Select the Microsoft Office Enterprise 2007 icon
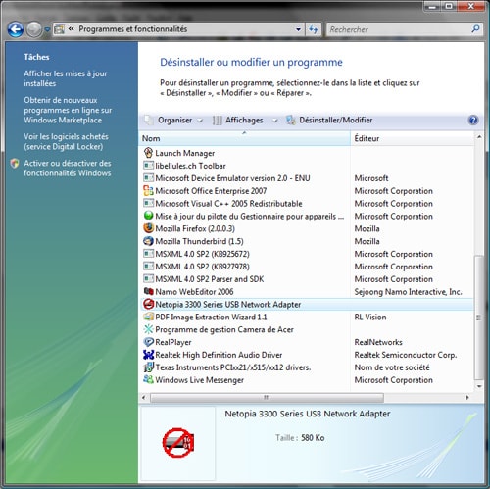 point(148,190)
